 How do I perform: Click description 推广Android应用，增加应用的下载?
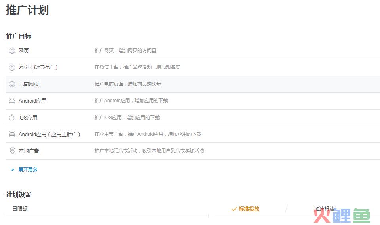[131, 101]
